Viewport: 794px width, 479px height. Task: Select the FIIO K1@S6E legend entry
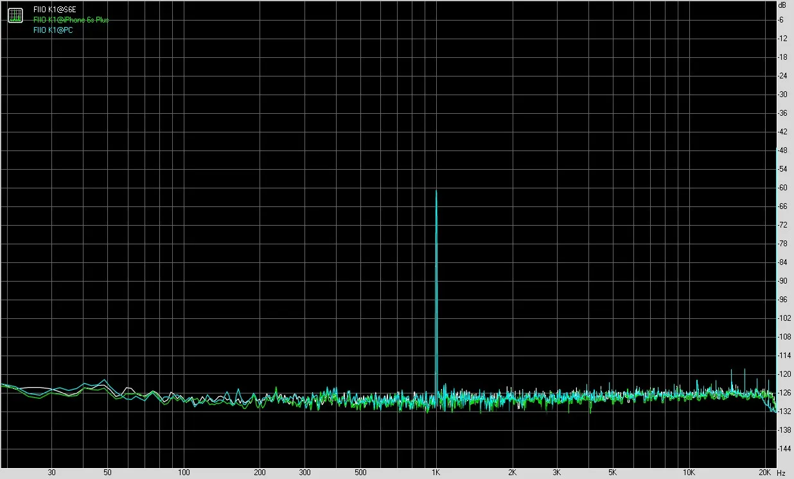(55, 10)
